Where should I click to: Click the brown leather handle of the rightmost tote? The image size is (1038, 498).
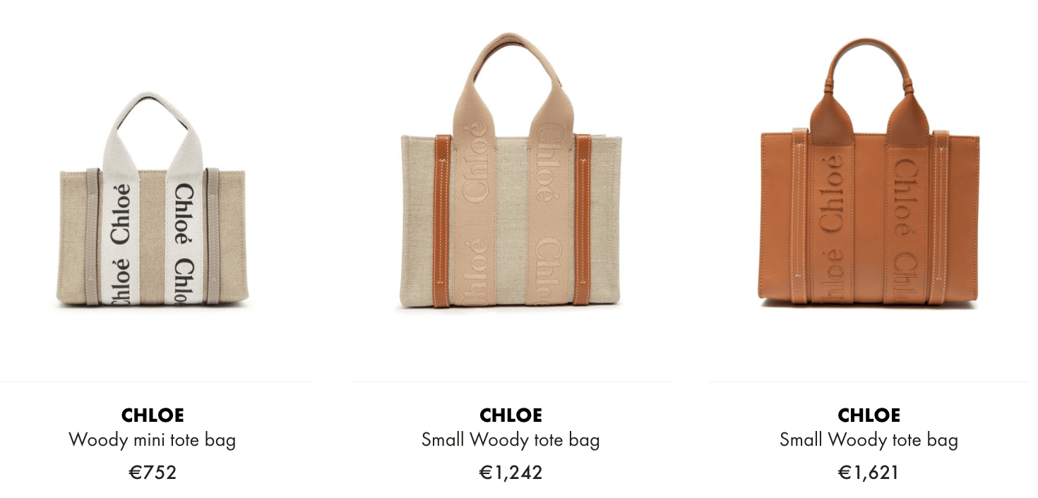coord(869,63)
